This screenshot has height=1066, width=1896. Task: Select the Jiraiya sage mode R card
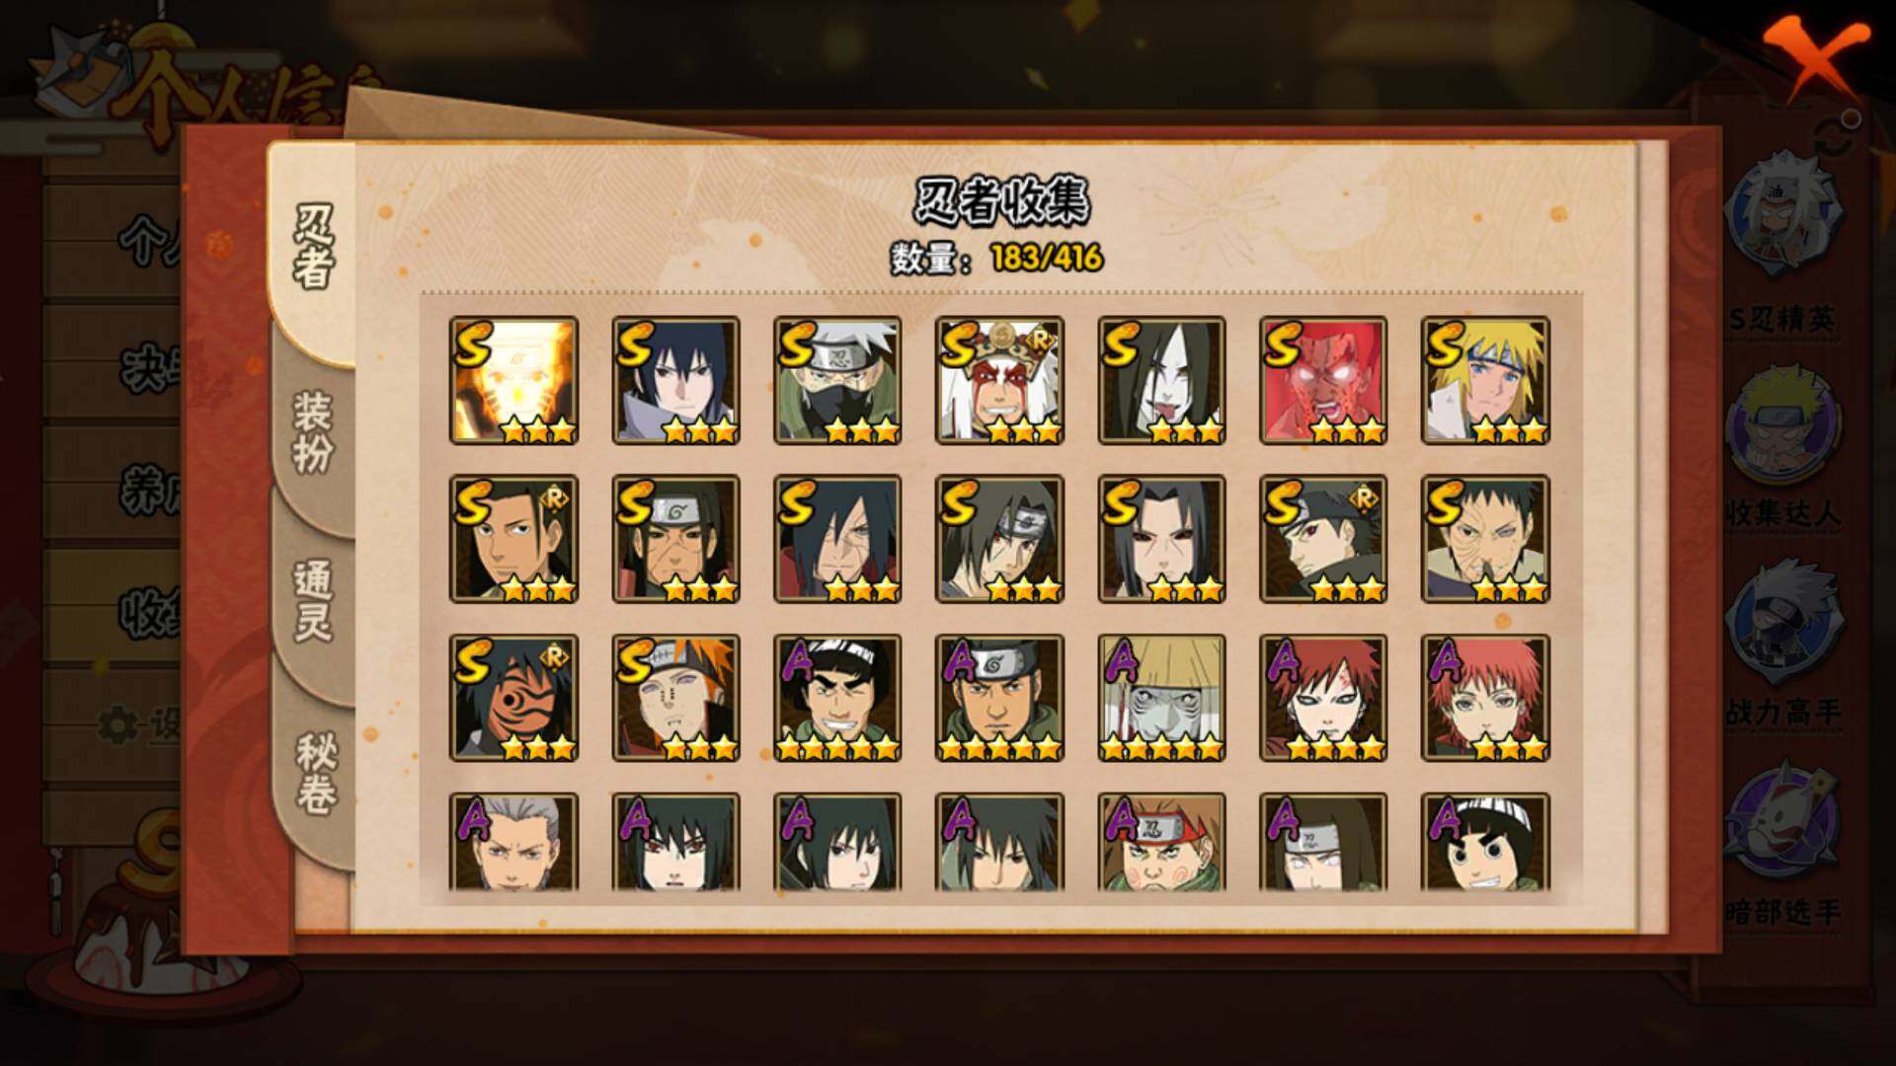click(x=999, y=380)
